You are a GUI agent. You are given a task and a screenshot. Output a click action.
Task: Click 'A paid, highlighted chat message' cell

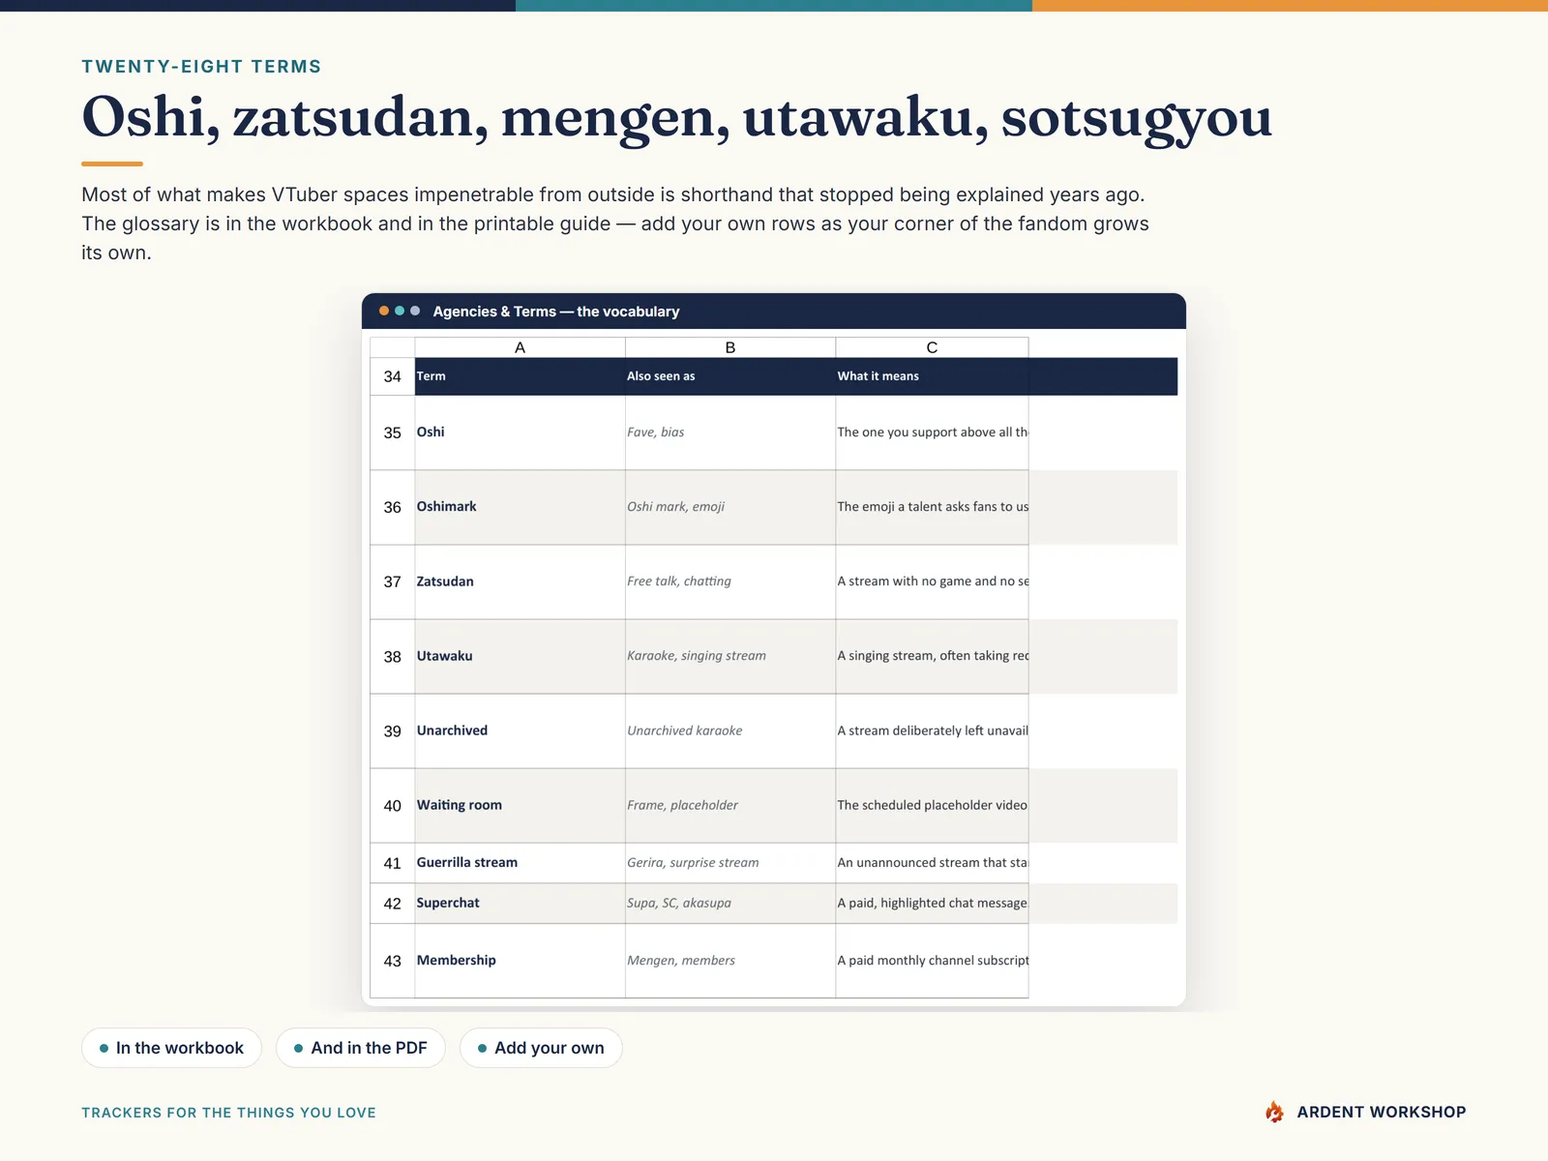pos(932,904)
